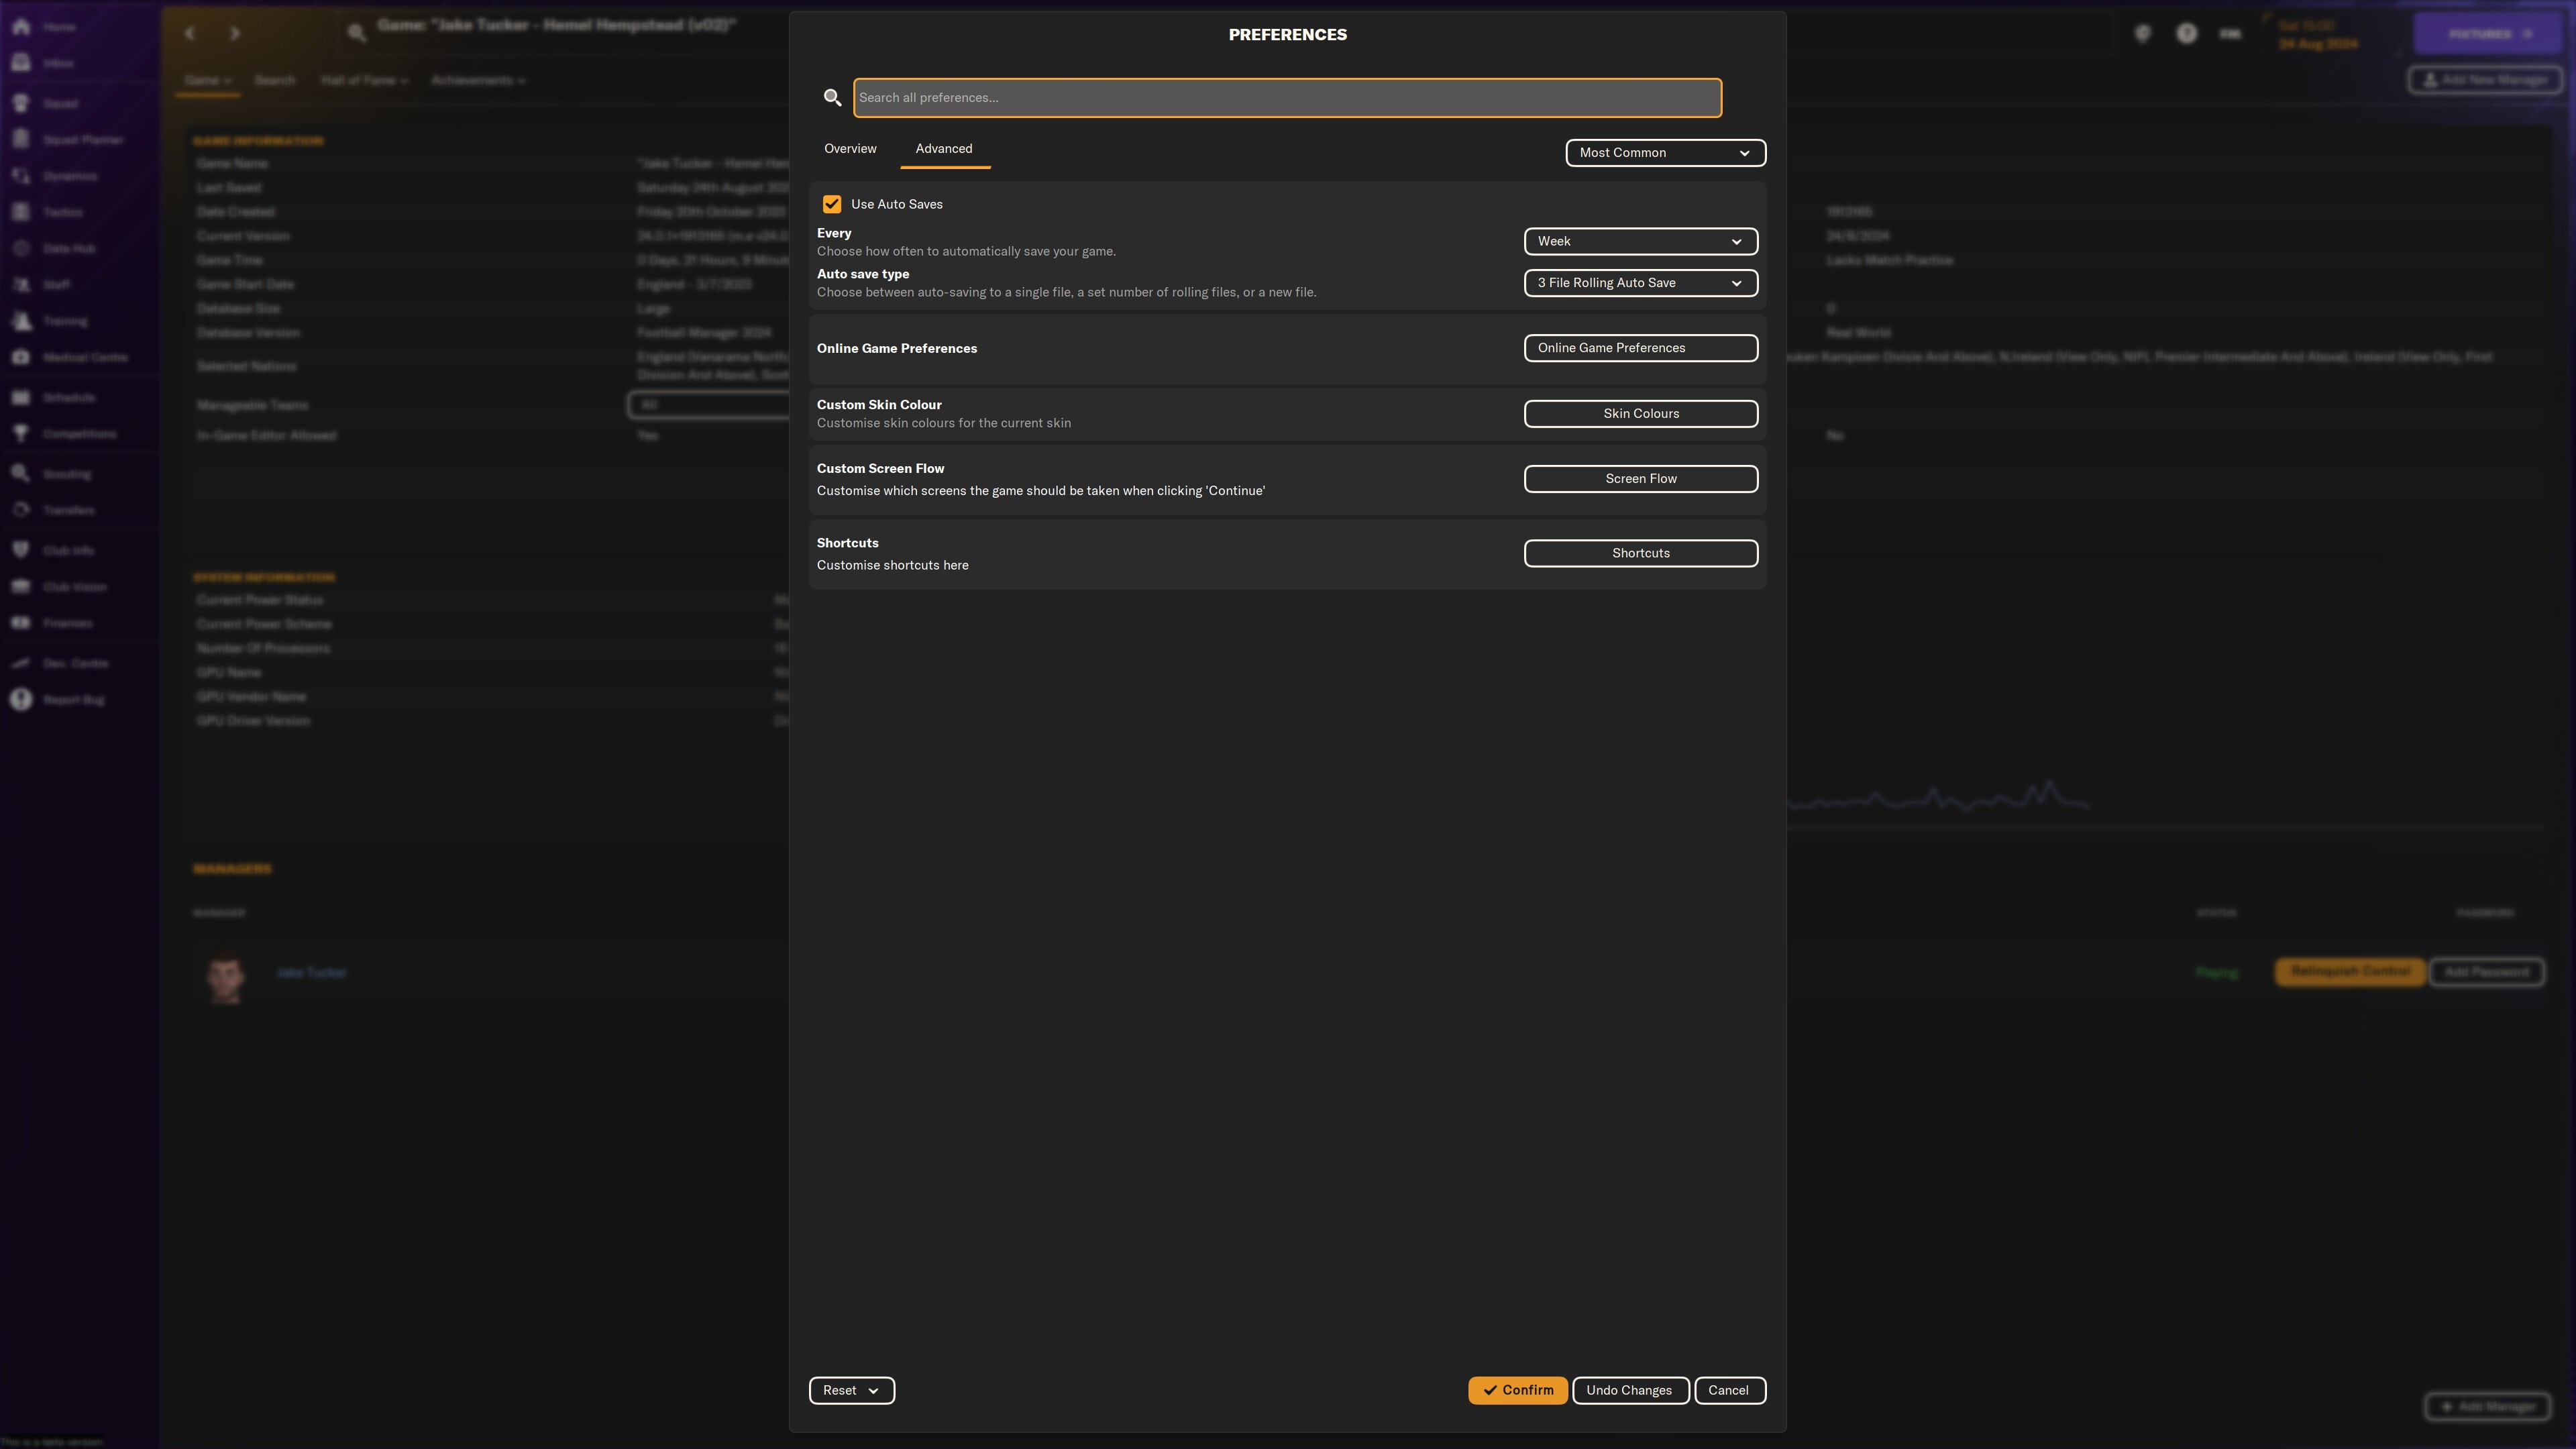Toggle the Use Auto Saves checkbox
The width and height of the screenshot is (2576, 1449).
pos(830,203)
